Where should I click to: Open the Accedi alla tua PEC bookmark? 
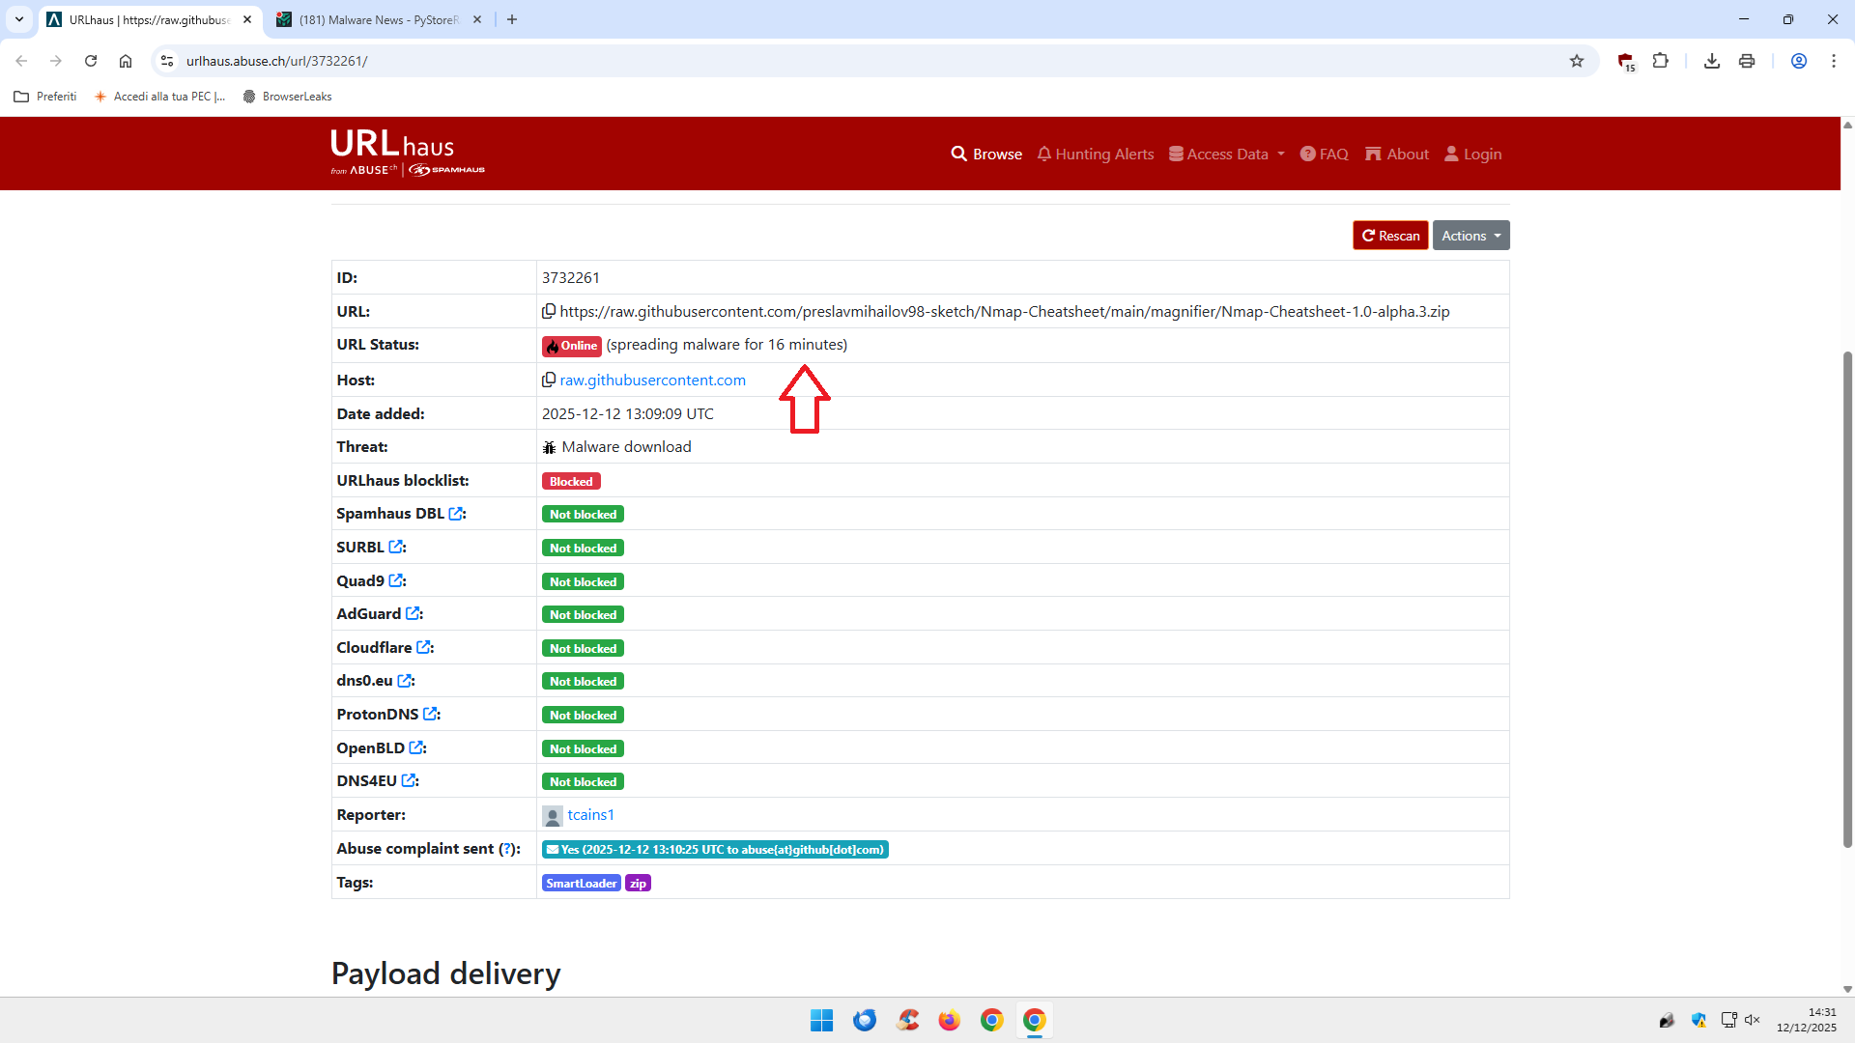coord(159,97)
